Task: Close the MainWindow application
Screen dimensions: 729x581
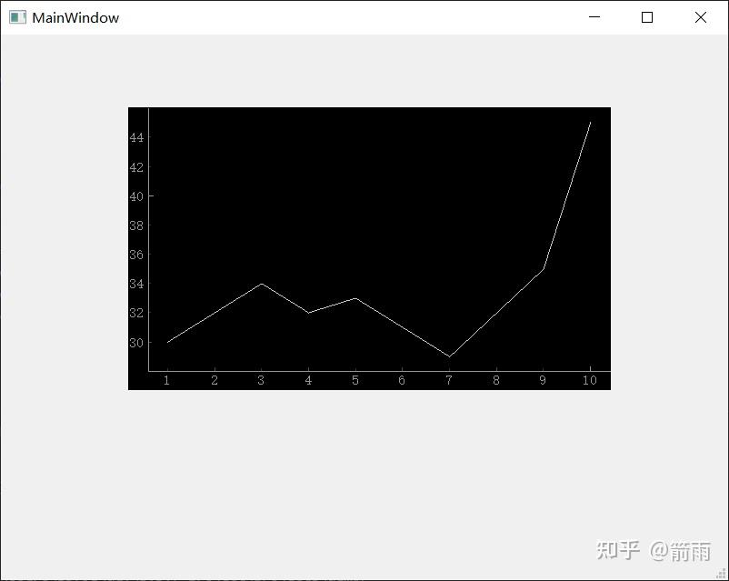Action: [700, 17]
